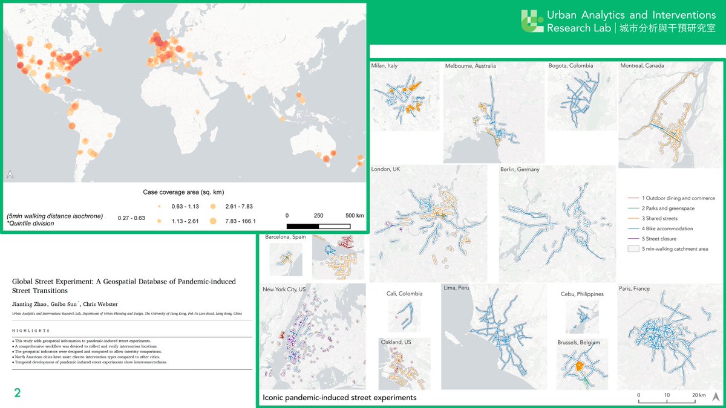Click '(5min walking distance isochrone)' note
726x408 pixels.
click(54, 216)
